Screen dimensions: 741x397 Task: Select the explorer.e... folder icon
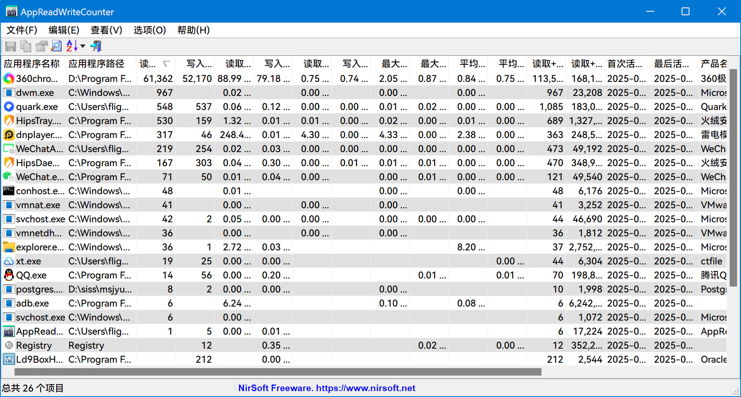click(9, 247)
